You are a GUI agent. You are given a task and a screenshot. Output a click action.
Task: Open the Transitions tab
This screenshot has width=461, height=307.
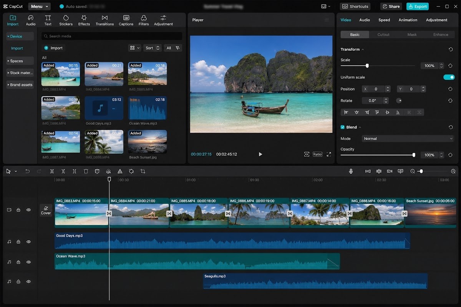104,20
